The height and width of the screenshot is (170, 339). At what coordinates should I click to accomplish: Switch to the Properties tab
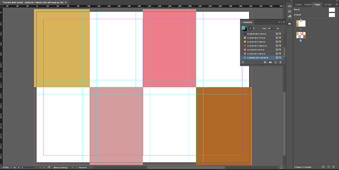click(x=308, y=4)
